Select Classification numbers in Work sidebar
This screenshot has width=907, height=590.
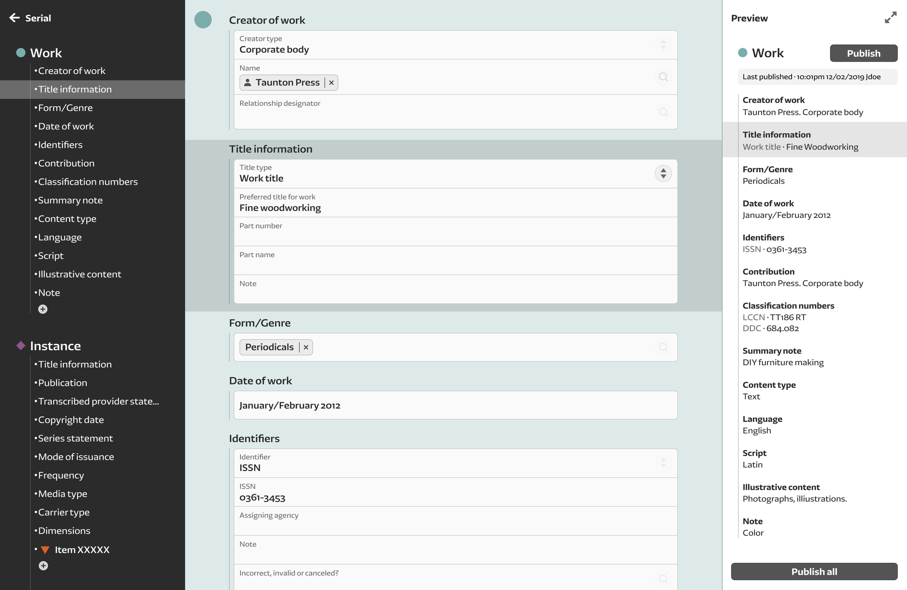tap(88, 182)
